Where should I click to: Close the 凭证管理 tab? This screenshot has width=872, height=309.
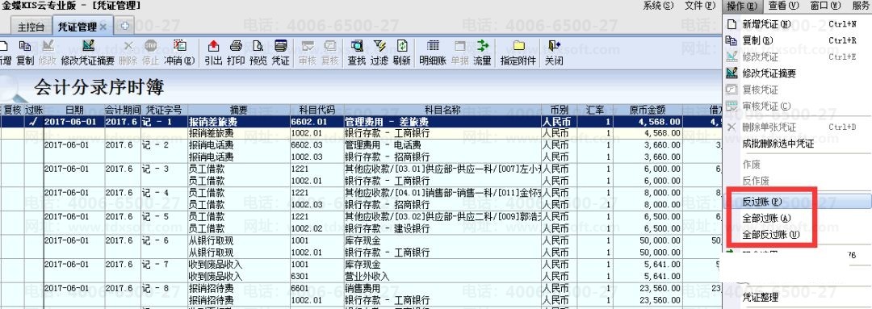103,27
